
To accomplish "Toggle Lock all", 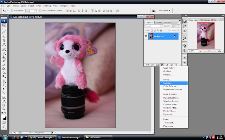I will 161,30.
